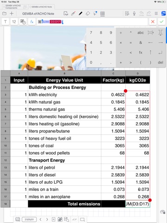Click the 21/05/01 date field
The image size is (167, 223).
tap(29, 219)
